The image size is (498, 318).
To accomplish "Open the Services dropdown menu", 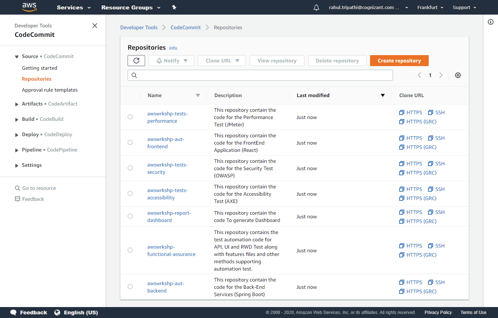I will (74, 7).
